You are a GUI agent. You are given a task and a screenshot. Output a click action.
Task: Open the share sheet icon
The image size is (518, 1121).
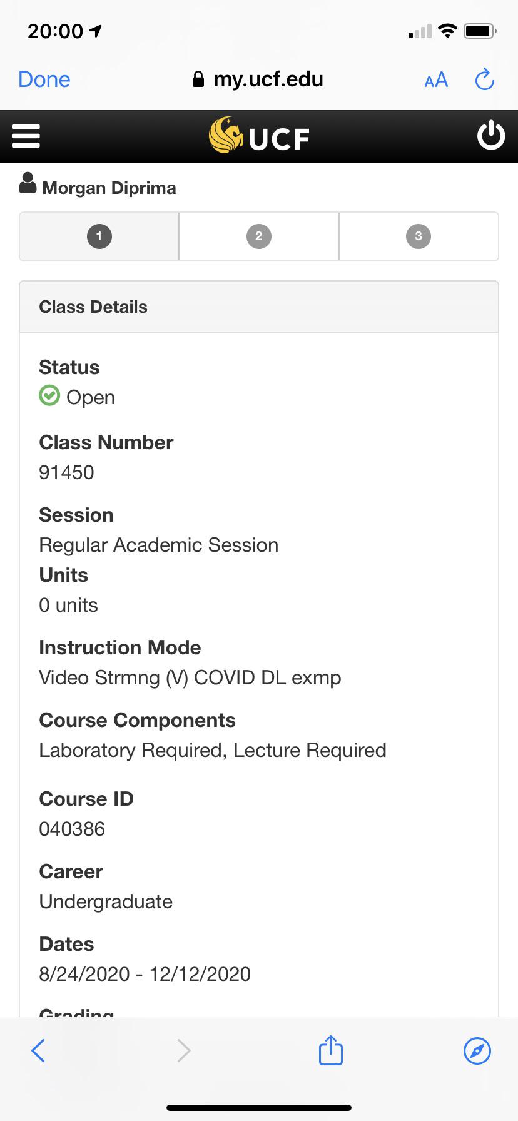click(x=330, y=1050)
